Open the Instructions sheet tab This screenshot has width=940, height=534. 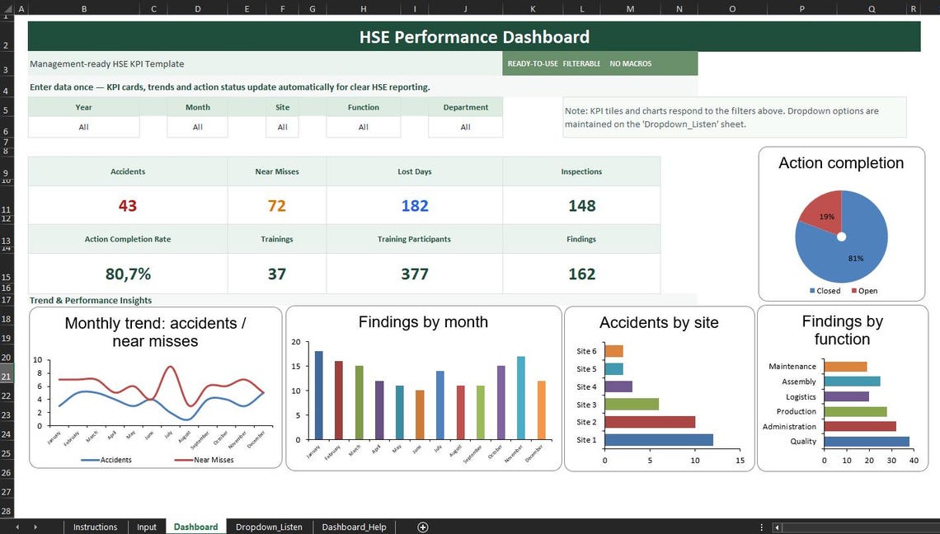96,527
